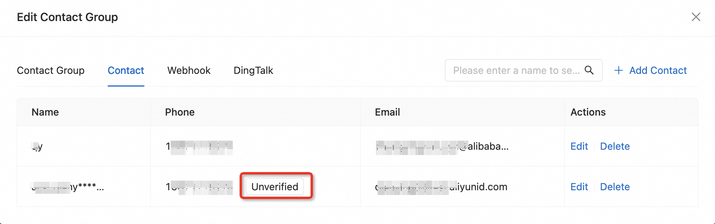Select the aliyunid.com email cell
Viewport: 715px width, 224px height.
tap(441, 187)
